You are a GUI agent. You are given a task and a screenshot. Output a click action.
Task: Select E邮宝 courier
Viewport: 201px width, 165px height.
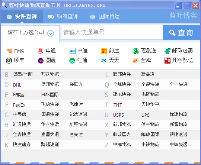[19, 95]
